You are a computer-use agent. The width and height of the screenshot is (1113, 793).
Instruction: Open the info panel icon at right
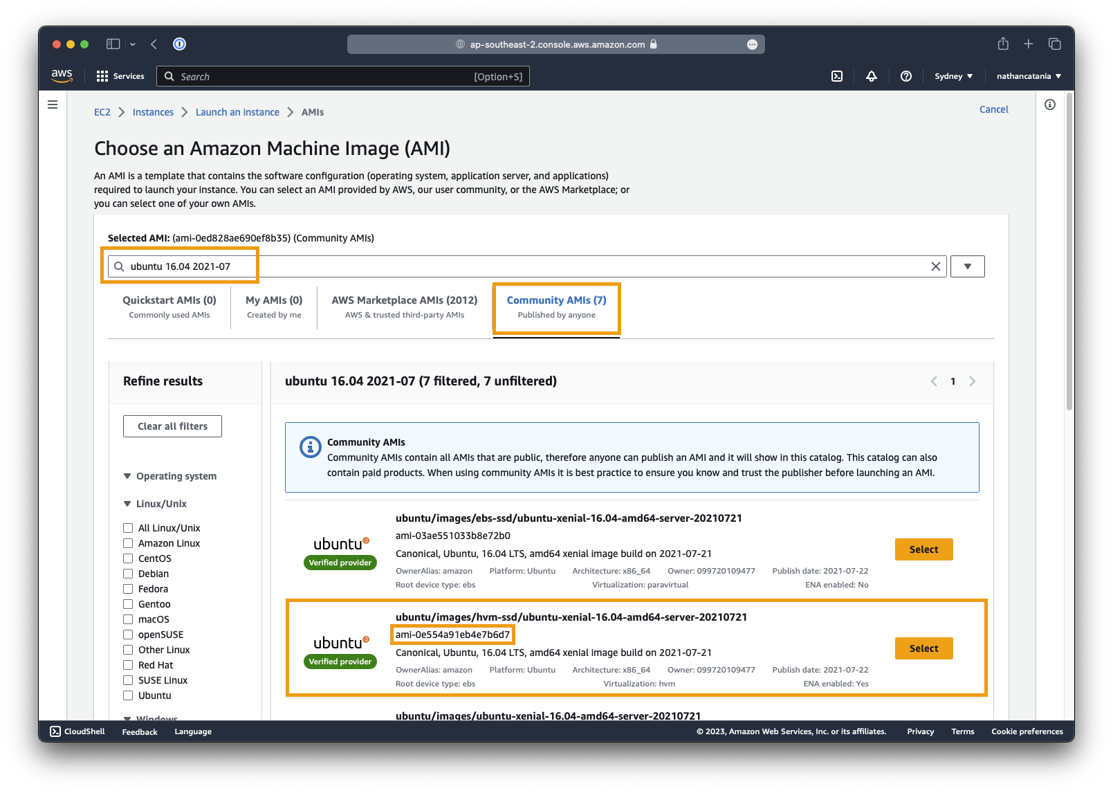click(x=1050, y=104)
